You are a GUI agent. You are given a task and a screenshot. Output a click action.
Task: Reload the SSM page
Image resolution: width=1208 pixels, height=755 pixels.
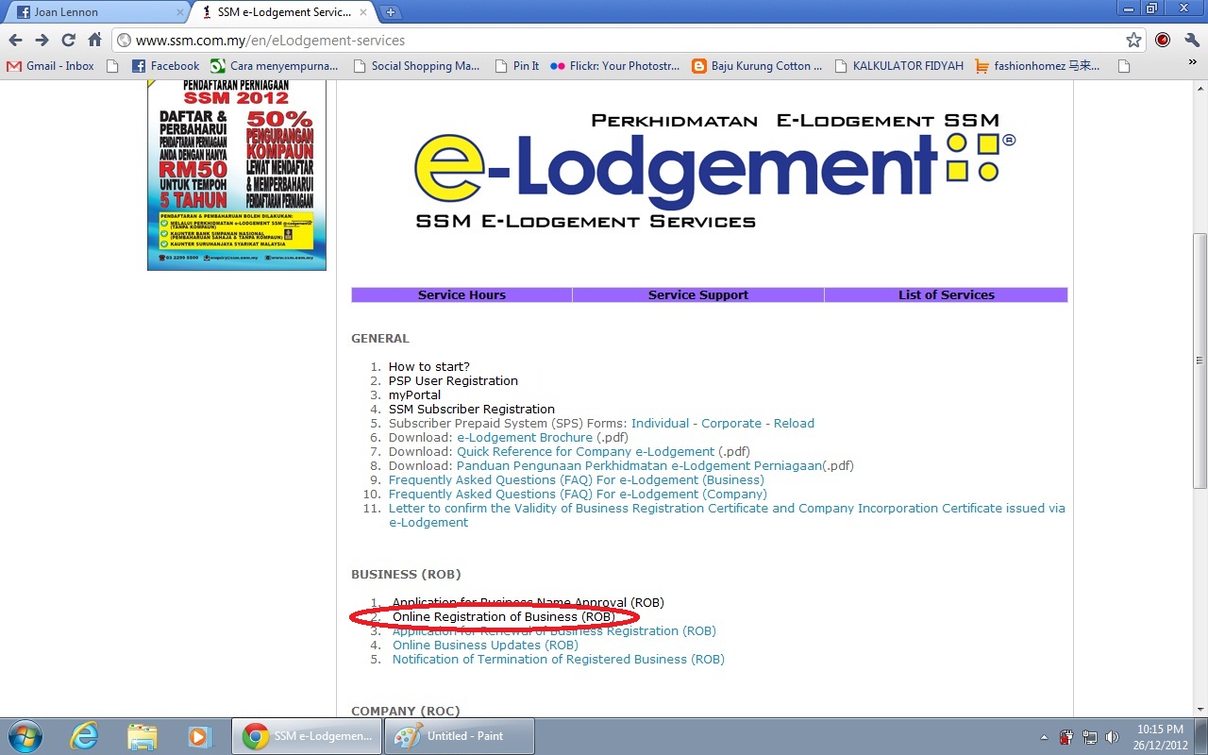tap(68, 41)
